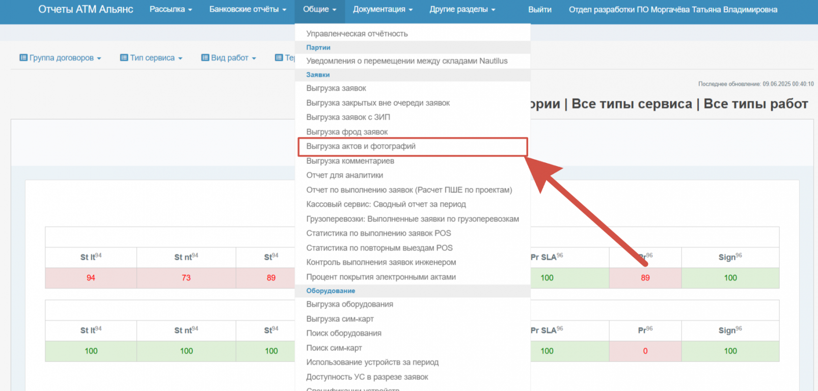Go to Отчеты АТМ Альянс home link
This screenshot has height=391, width=818.
[86, 9]
